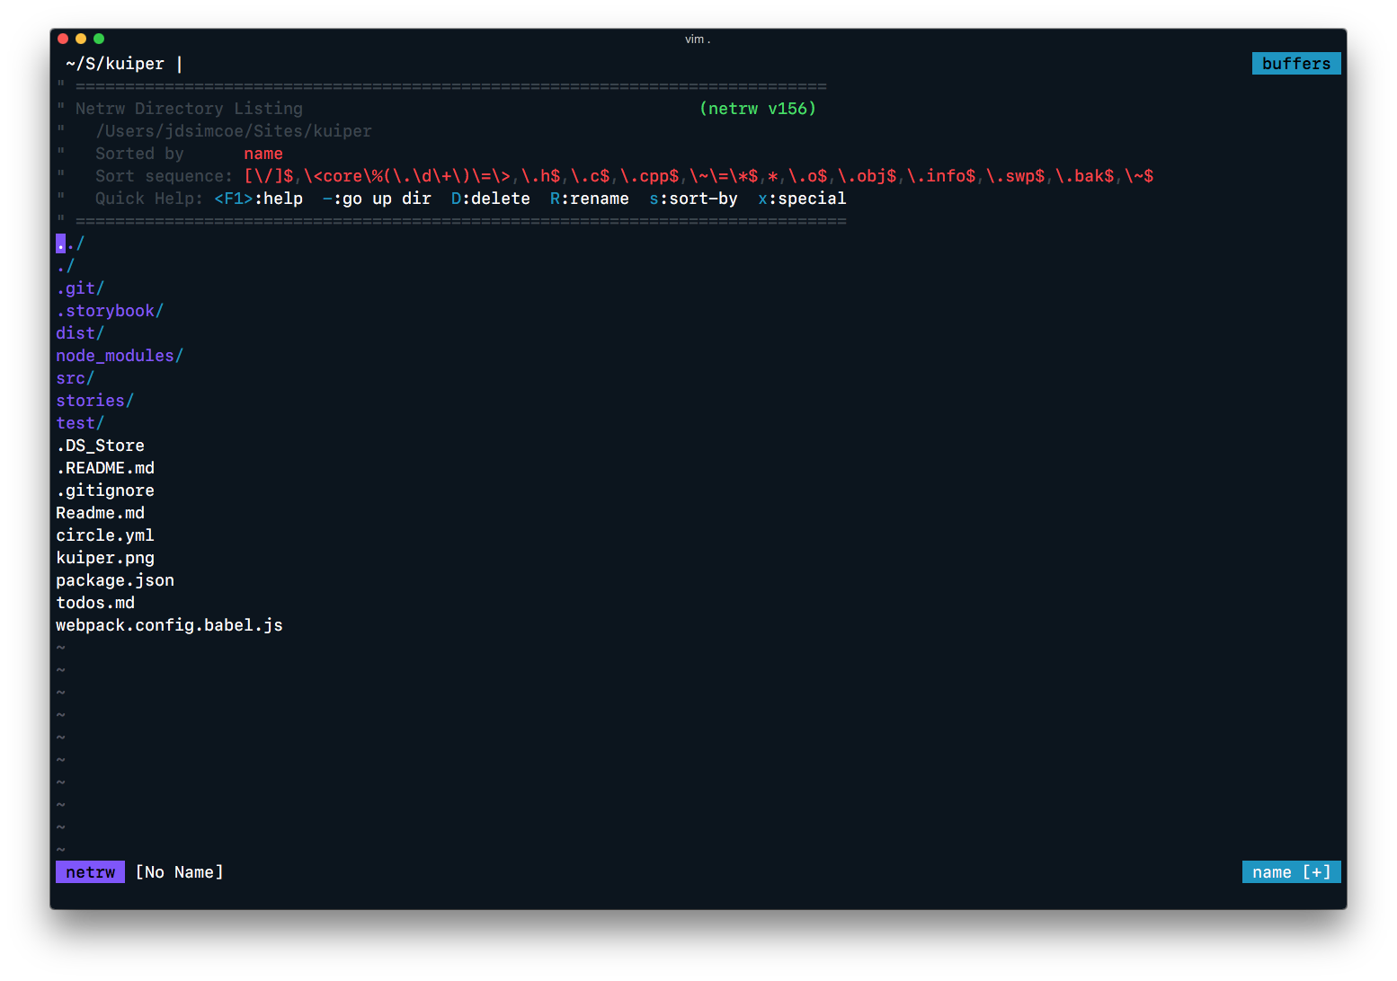This screenshot has width=1397, height=981.
Task: Click the x:special quick help hint
Action: coord(802,199)
